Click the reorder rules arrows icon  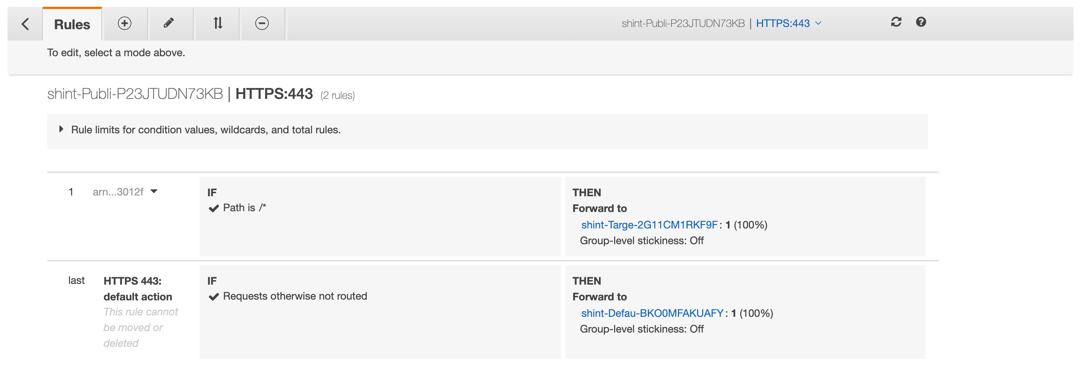point(217,24)
